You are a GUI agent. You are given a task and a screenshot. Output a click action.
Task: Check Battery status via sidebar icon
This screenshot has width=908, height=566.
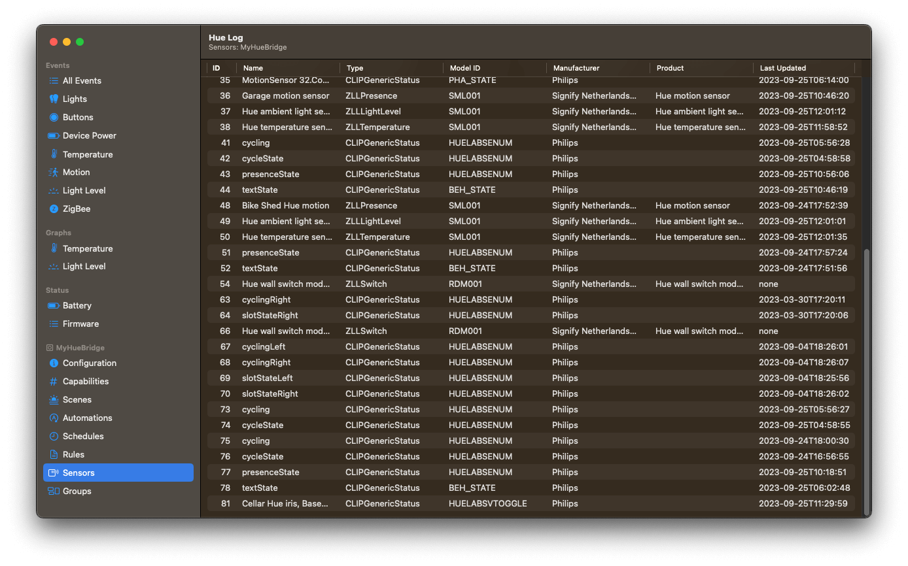click(x=73, y=305)
